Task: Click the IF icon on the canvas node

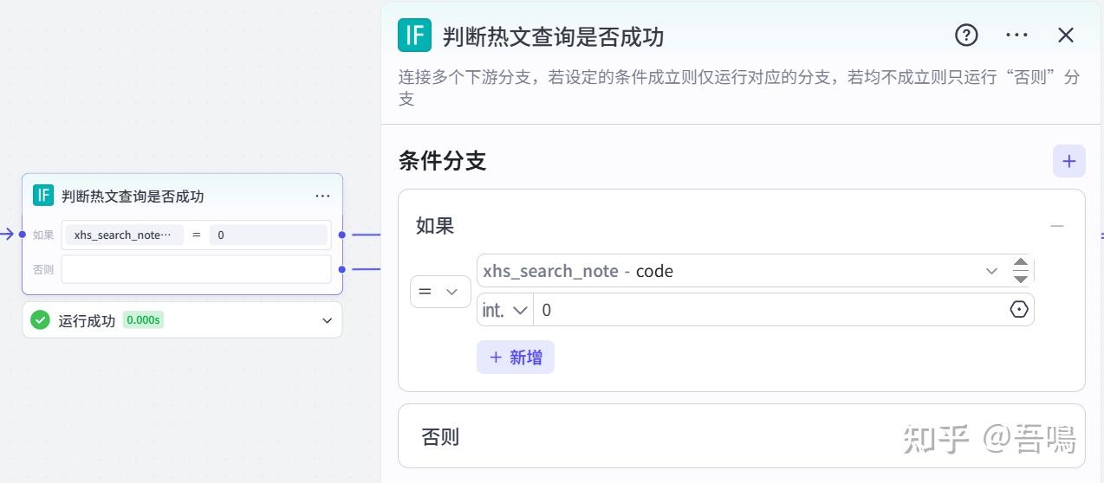Action: point(43,196)
